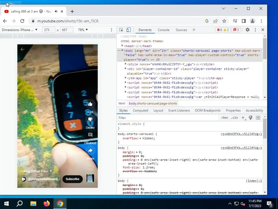Open DevTools settings gear
The width and height of the screenshot is (278, 209).
point(248,30)
